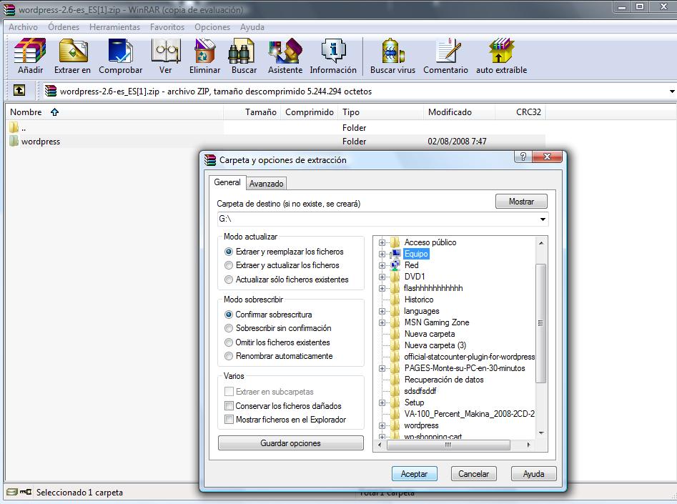
Task: Expand the Acceso público tree node
Action: pos(382,243)
